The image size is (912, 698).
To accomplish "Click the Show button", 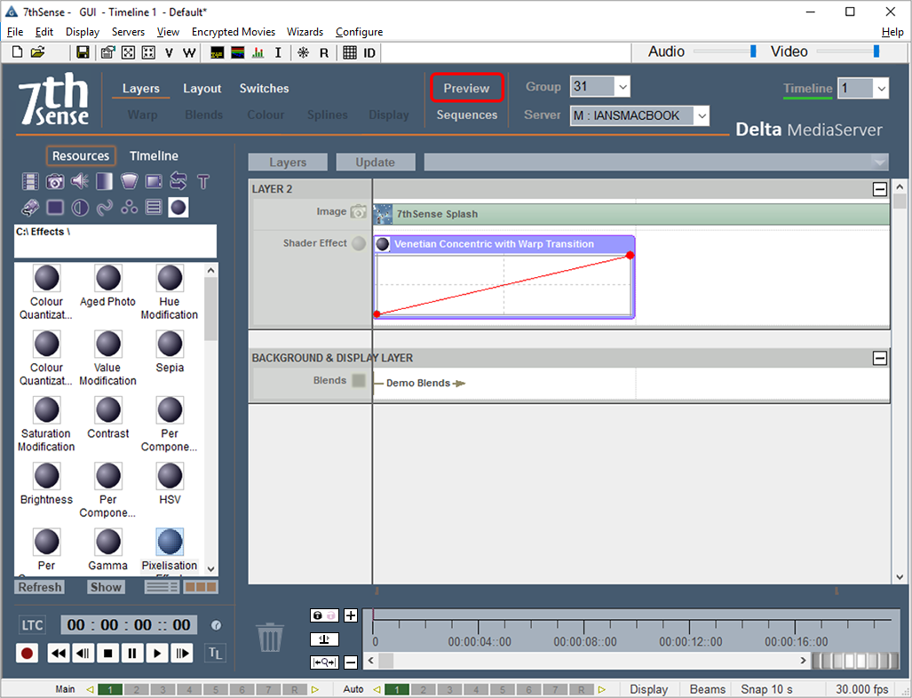I will pos(106,587).
